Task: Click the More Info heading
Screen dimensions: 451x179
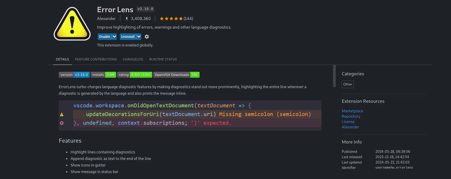Action: (352, 142)
